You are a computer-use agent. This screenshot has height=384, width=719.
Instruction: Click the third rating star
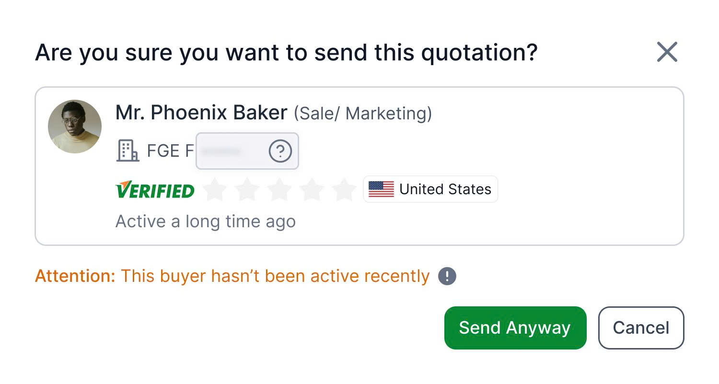(280, 190)
